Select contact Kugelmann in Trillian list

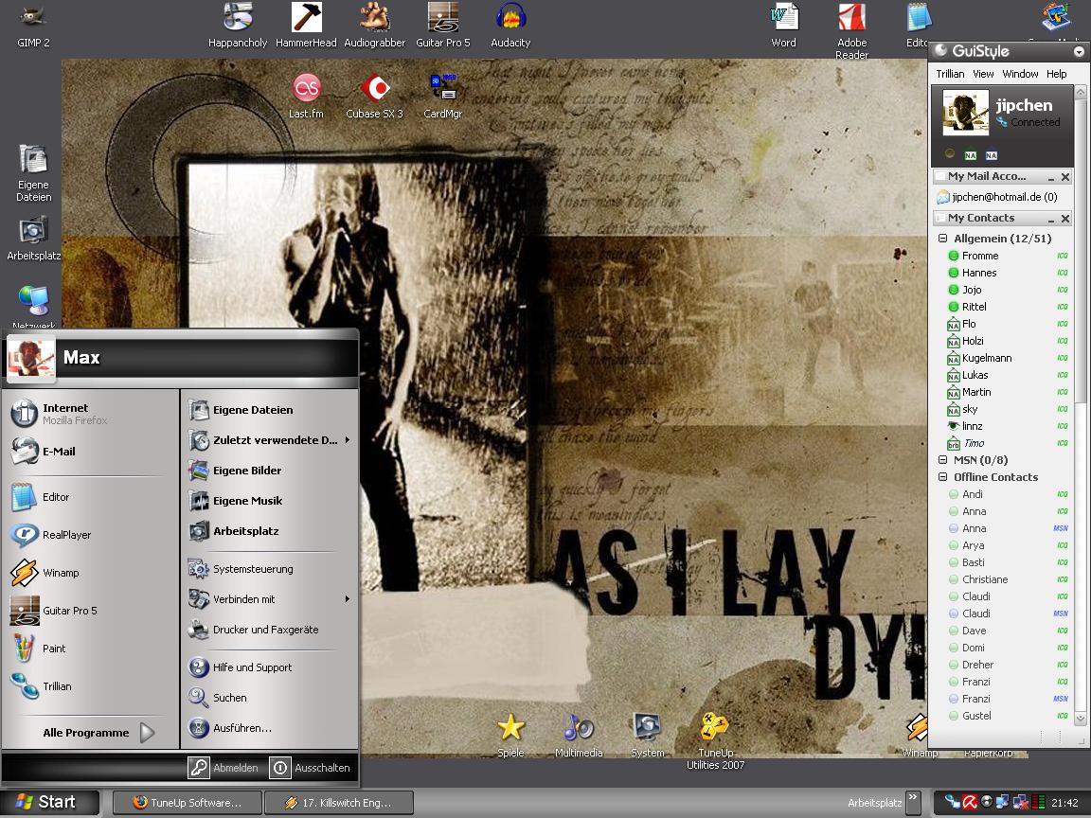click(987, 358)
